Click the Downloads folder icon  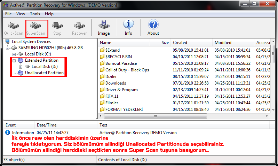[x=102, y=83]
